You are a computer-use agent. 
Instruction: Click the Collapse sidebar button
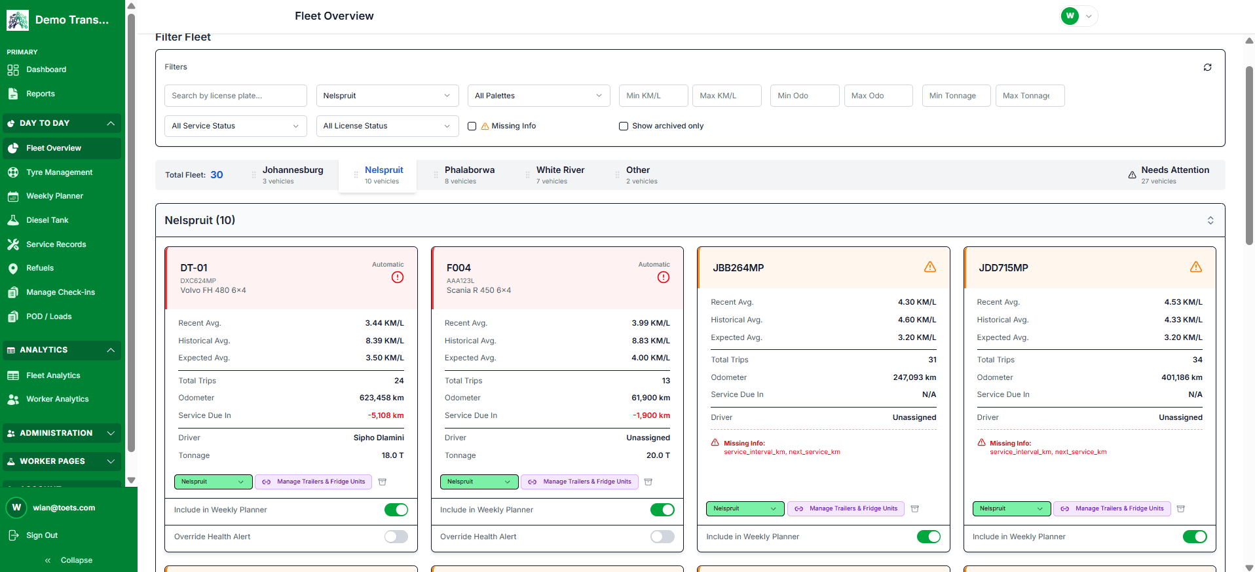click(x=69, y=560)
